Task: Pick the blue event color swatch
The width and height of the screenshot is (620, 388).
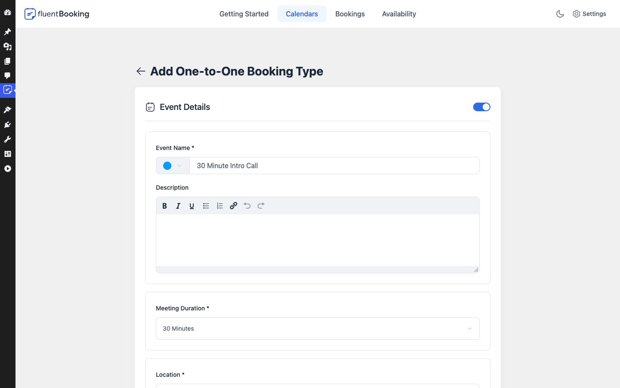Action: point(167,166)
